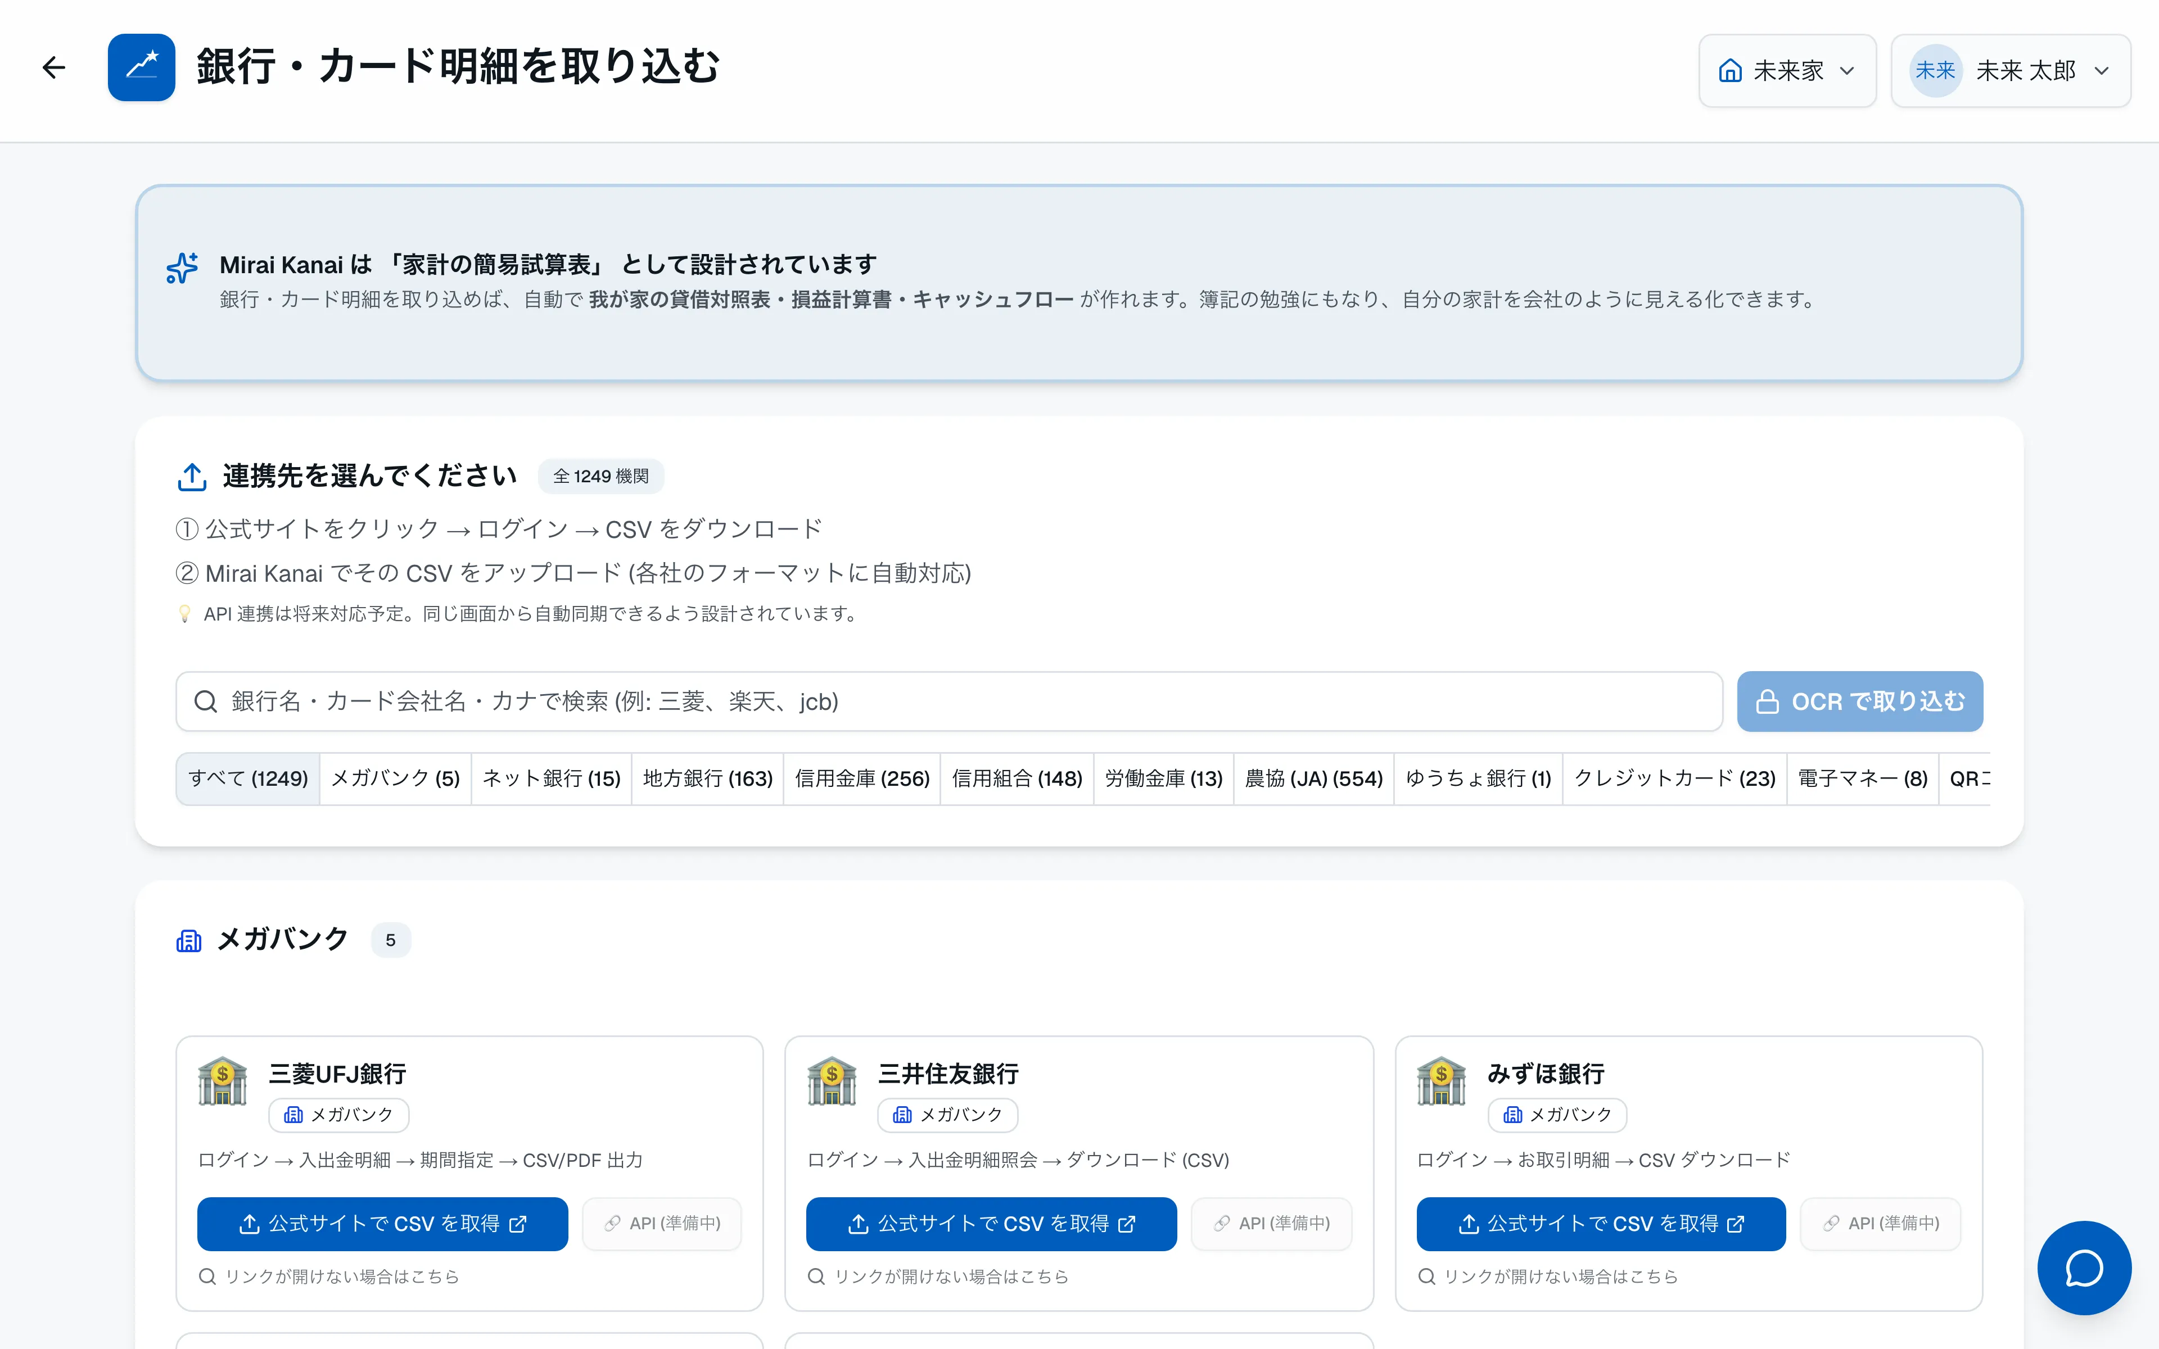2159x1349 pixels.
Task: Click 三菱UFJ steps text ending CSV/PDF 出力
Action: tap(420, 1160)
